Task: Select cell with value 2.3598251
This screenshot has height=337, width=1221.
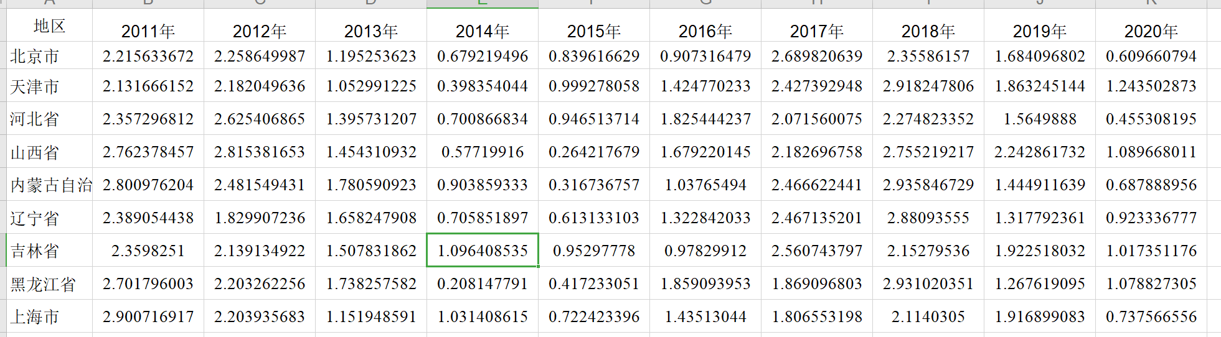Action: pyautogui.click(x=148, y=251)
